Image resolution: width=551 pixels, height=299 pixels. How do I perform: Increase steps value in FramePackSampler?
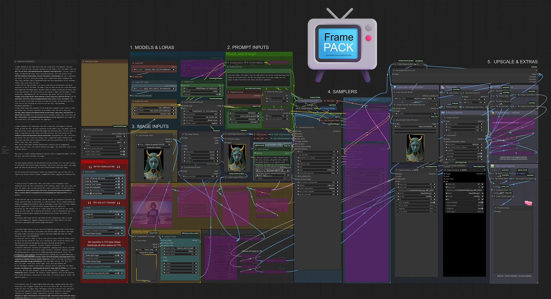point(337,152)
